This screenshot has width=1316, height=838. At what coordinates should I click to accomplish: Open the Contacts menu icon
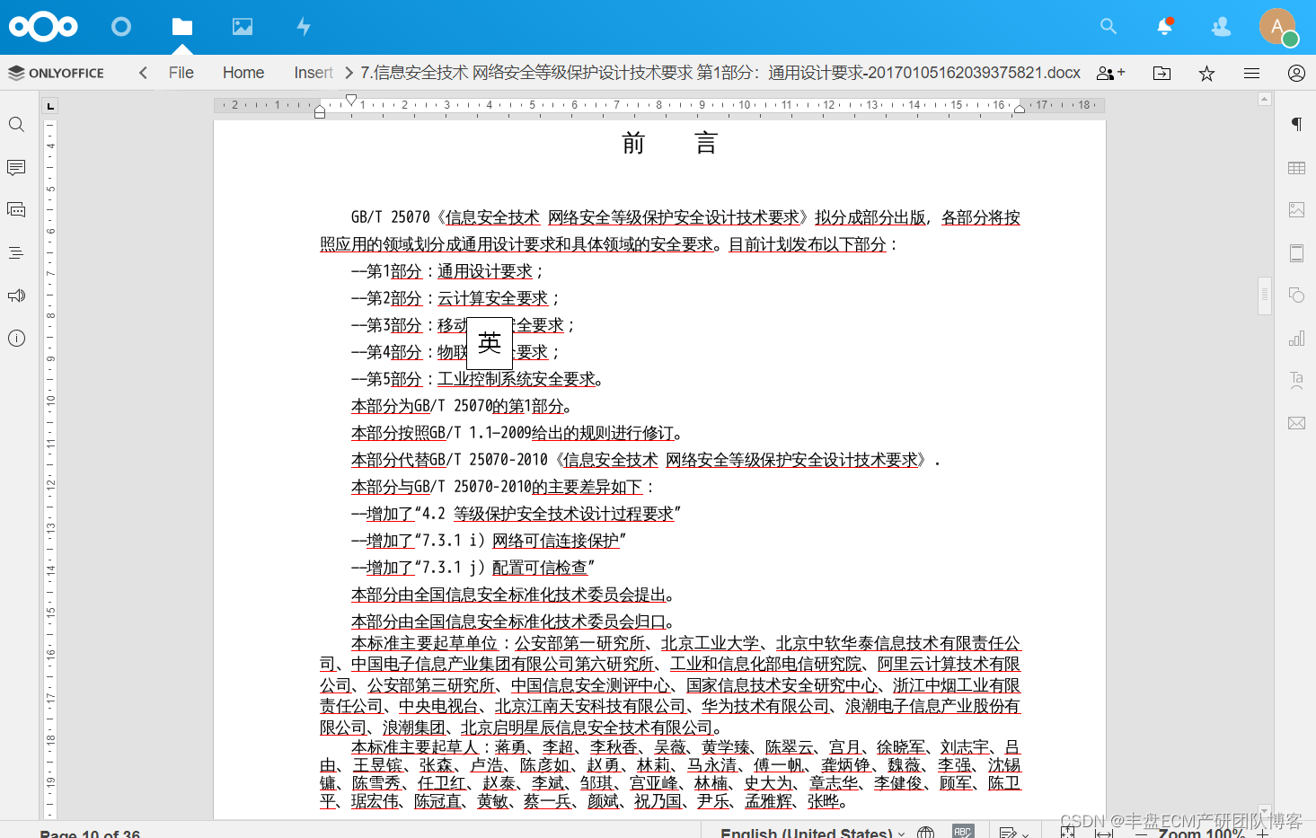1221,27
